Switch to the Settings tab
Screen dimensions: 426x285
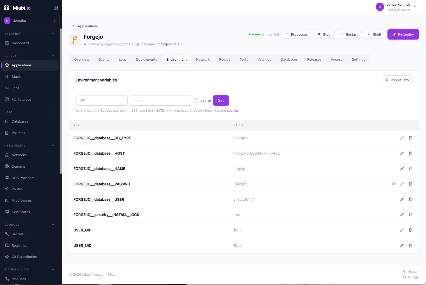coord(359,59)
